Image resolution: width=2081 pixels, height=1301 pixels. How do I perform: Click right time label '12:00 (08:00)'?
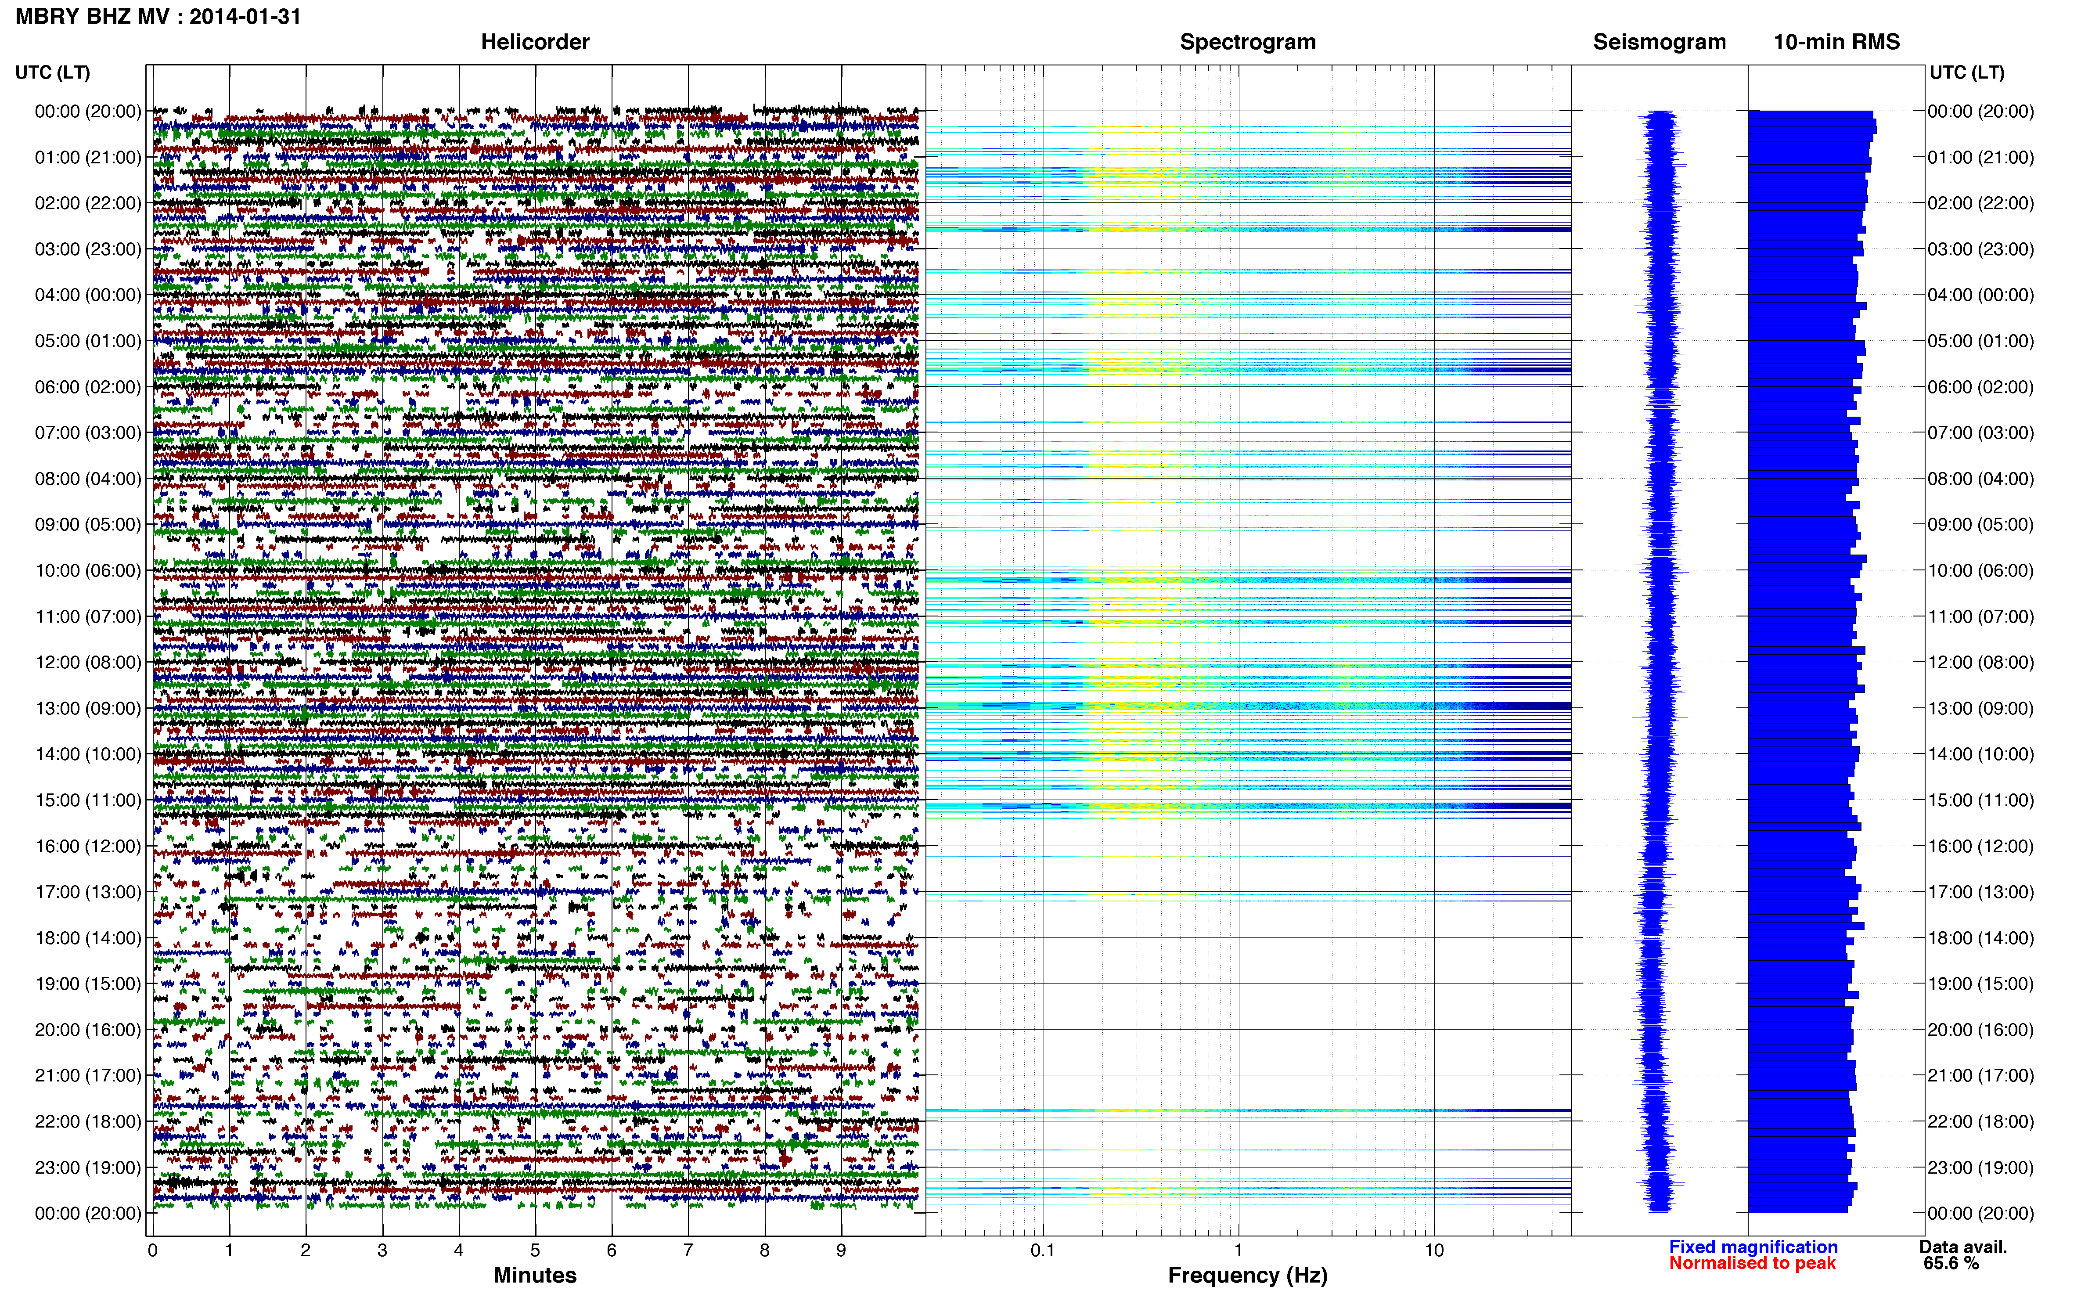[1981, 663]
